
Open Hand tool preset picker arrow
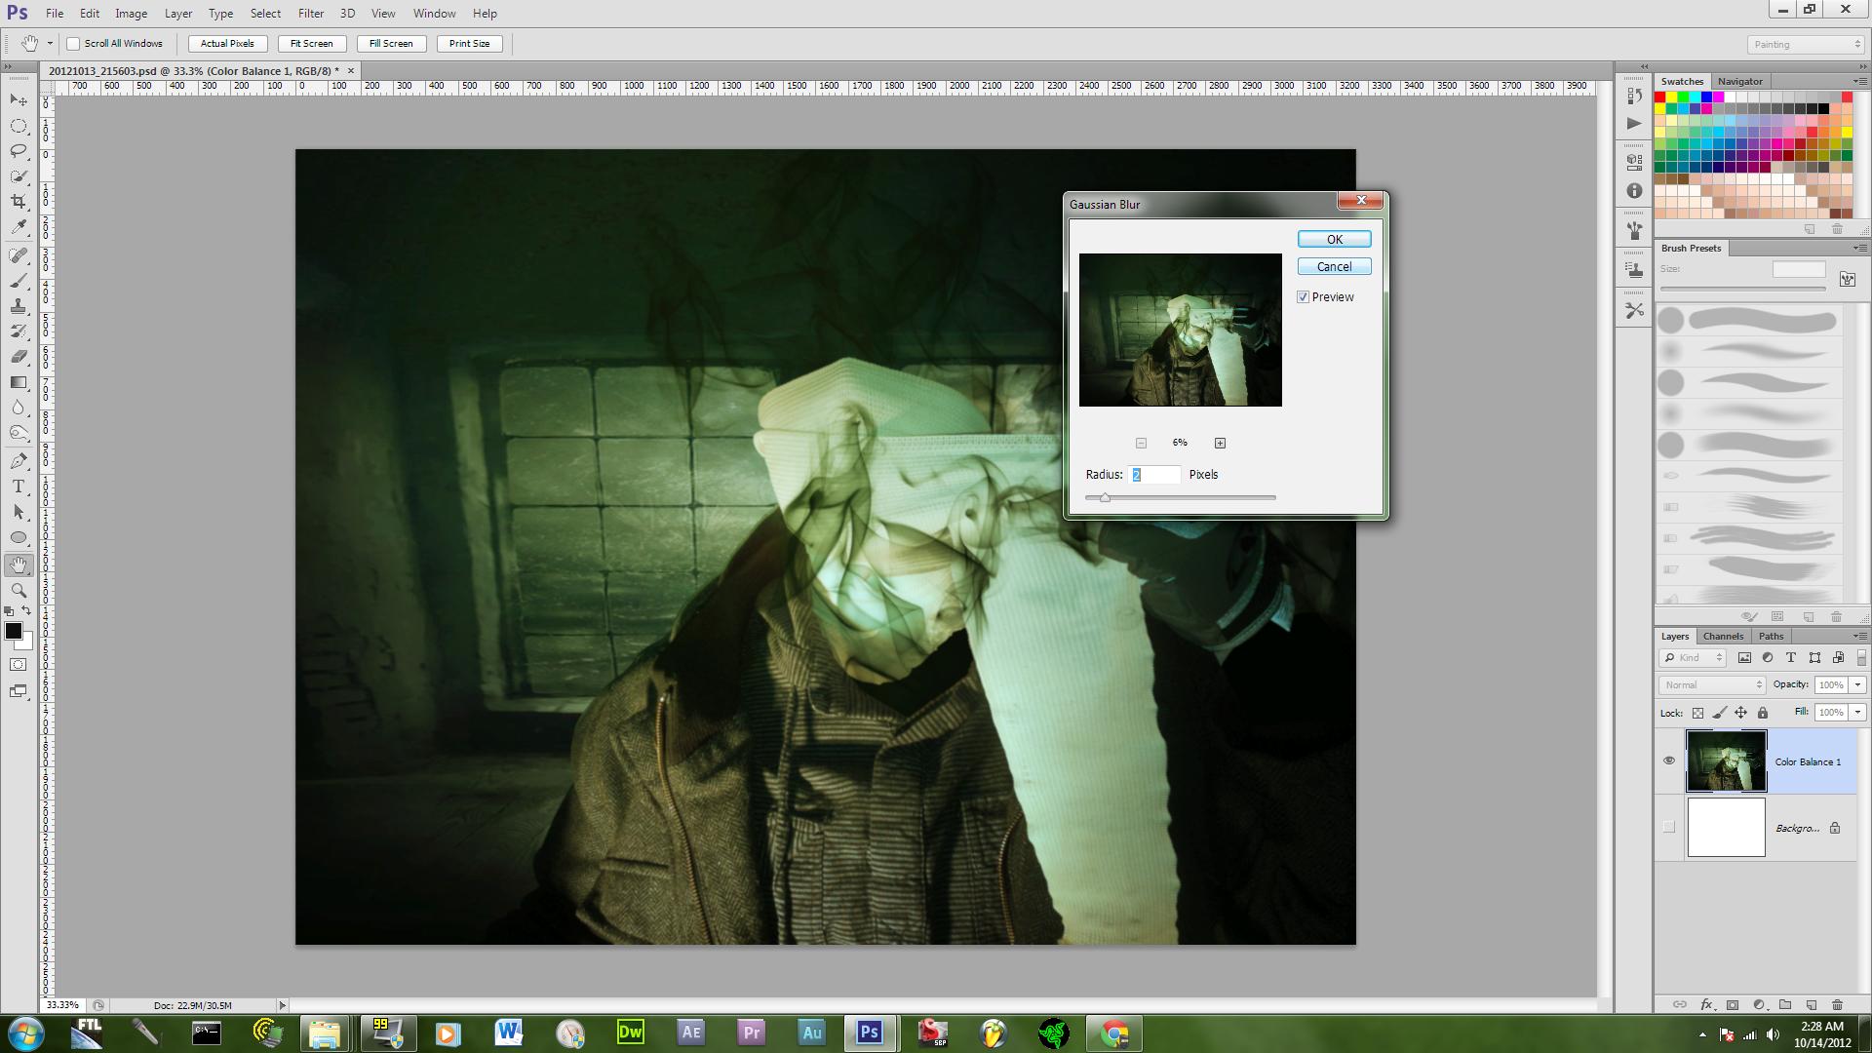pos(50,44)
